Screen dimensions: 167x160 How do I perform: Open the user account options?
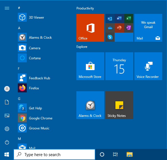coord(7,89)
